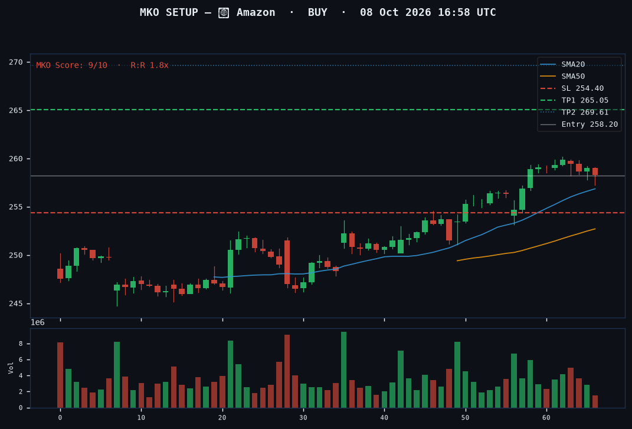
Task: Click the volume axis tick 8
Action: 21,344
